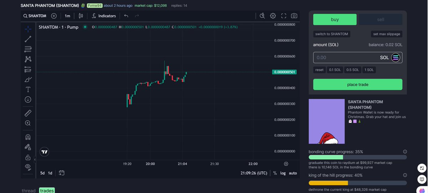Open the quick search icon
This screenshot has width=428, height=193.
[x=263, y=16]
